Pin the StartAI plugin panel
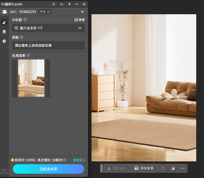The image size is (204, 178). [x=69, y=4]
